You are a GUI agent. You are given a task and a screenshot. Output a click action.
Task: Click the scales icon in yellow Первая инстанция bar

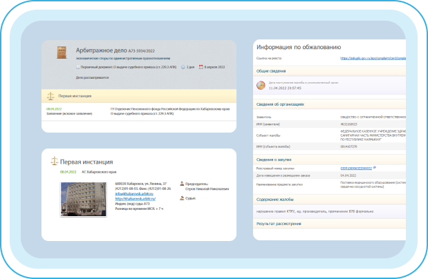coord(50,96)
